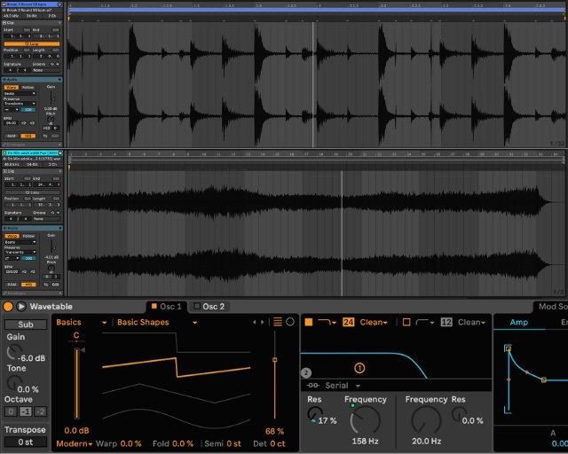Screen dimensions: 568x454
Task: Click the Semi 0 st value
Action: pos(233,443)
